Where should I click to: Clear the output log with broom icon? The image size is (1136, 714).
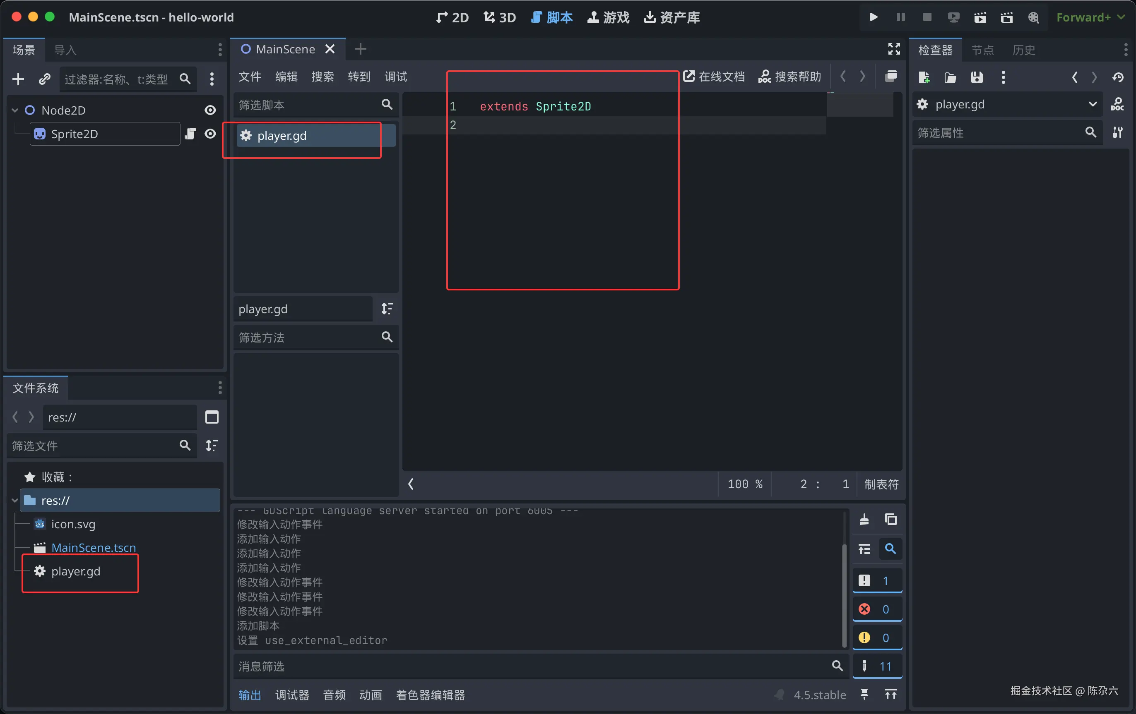[864, 519]
